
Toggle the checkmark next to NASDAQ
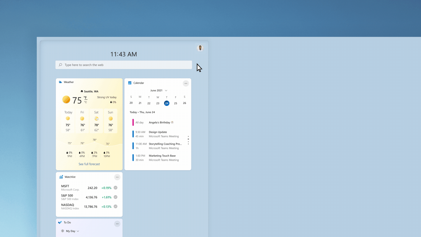pyautogui.click(x=116, y=206)
